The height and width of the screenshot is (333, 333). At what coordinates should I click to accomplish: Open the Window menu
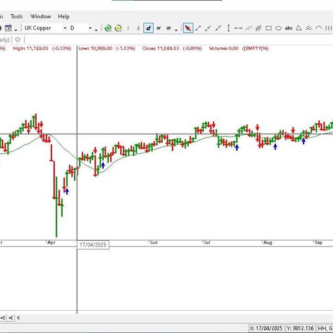pos(41,17)
